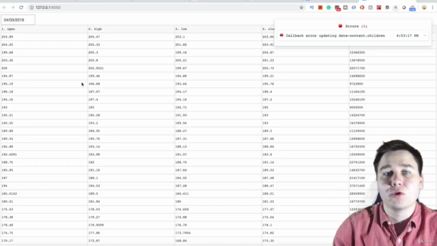
Task: Click the Errors (1) heading
Action: click(x=356, y=26)
